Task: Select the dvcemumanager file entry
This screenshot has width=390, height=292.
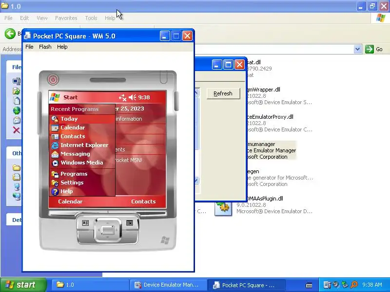Action: click(271, 150)
